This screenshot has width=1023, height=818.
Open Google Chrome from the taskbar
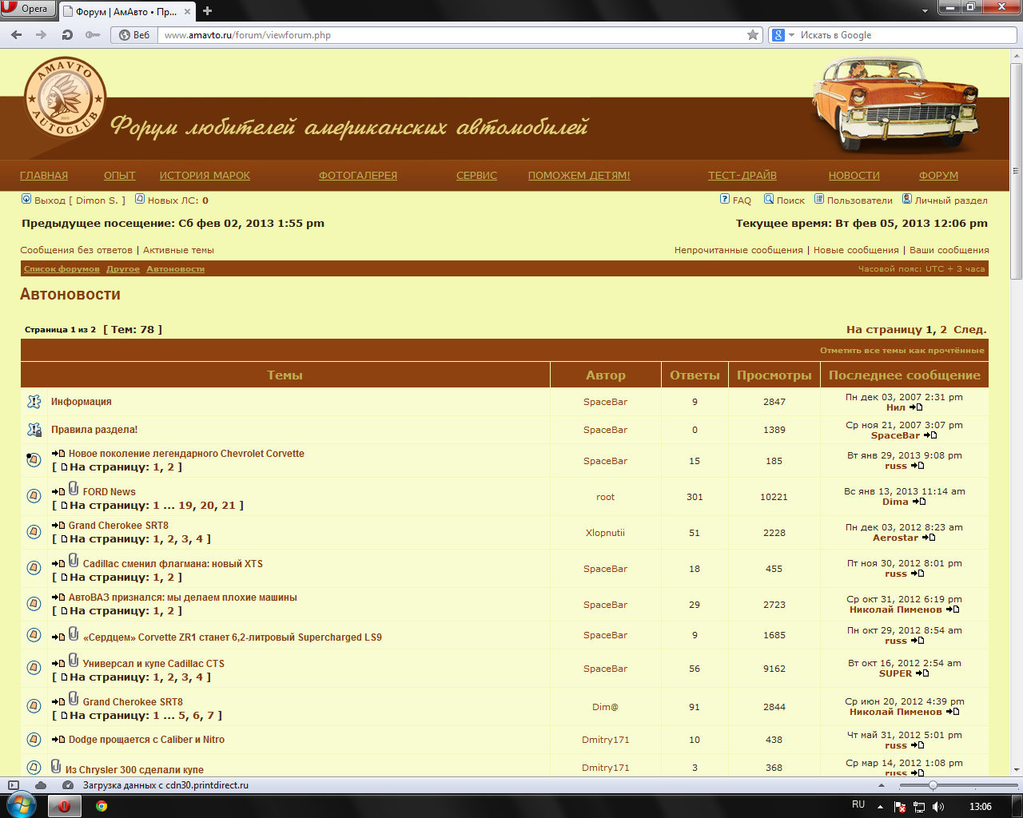point(102,806)
